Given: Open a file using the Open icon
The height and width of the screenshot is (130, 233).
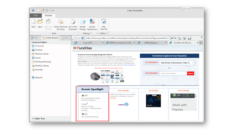Looking at the screenshot, I should point(40,22).
